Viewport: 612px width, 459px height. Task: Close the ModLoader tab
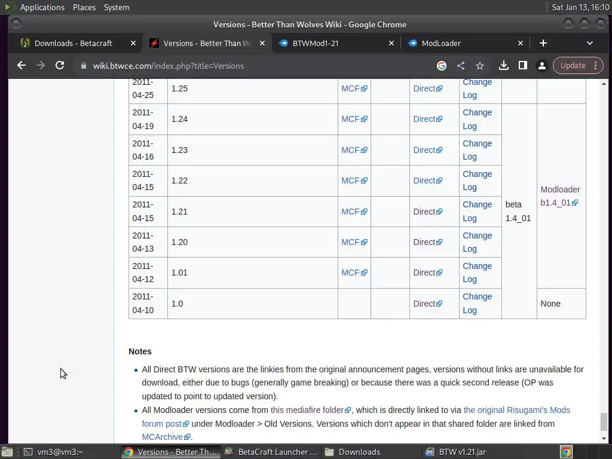click(x=521, y=43)
